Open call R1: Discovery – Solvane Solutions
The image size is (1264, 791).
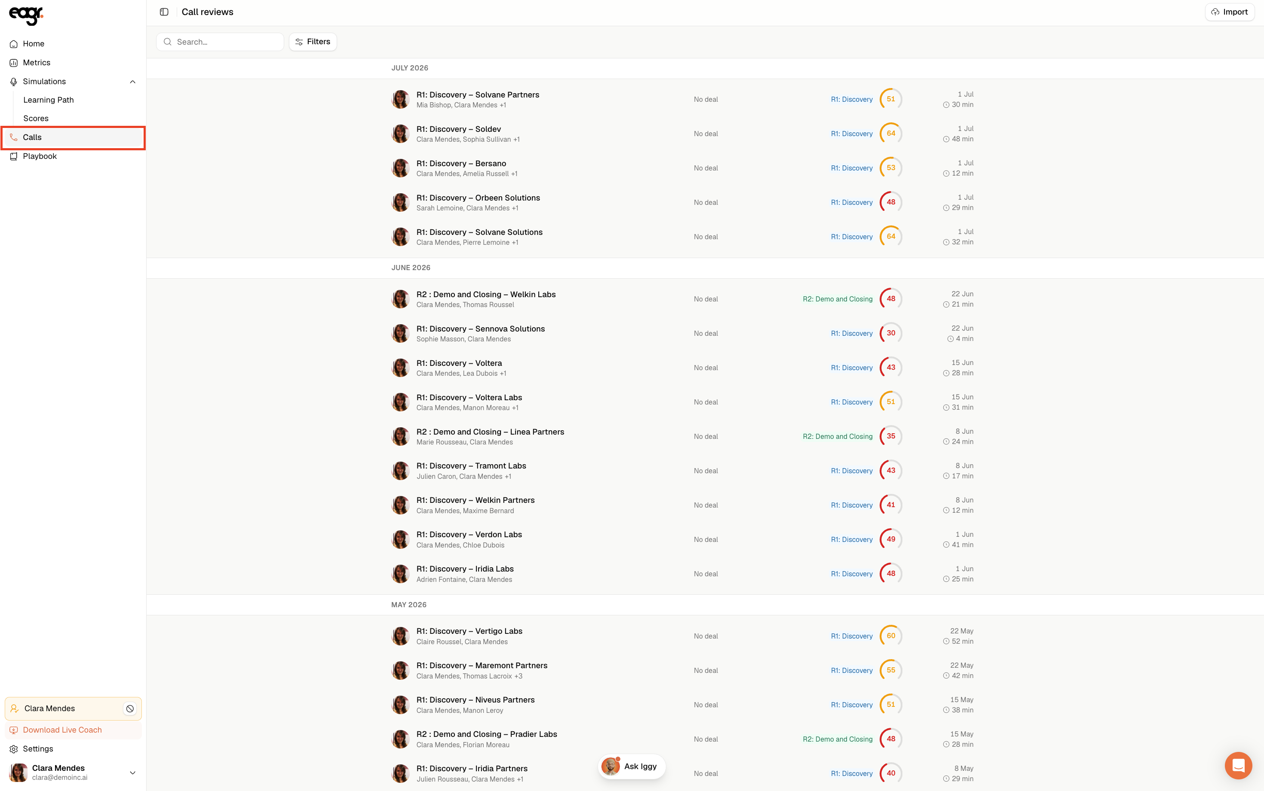point(479,232)
